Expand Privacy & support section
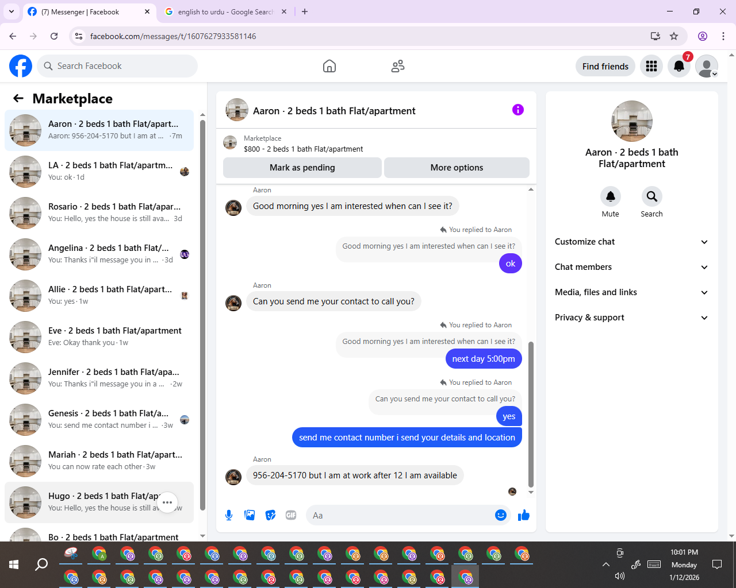Image resolution: width=736 pixels, height=588 pixels. pos(632,318)
